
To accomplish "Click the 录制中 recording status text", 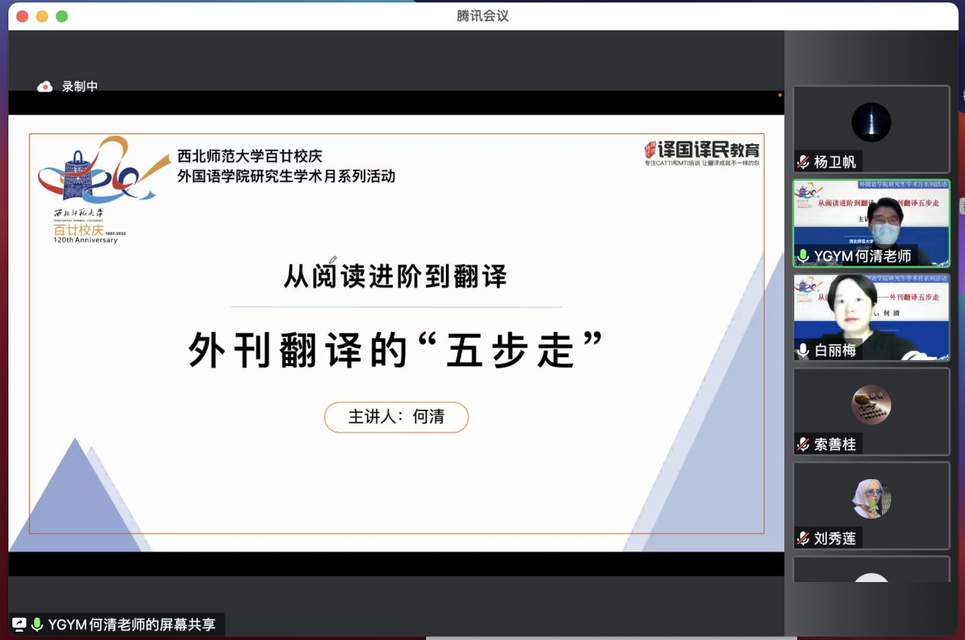I will 80,87.
